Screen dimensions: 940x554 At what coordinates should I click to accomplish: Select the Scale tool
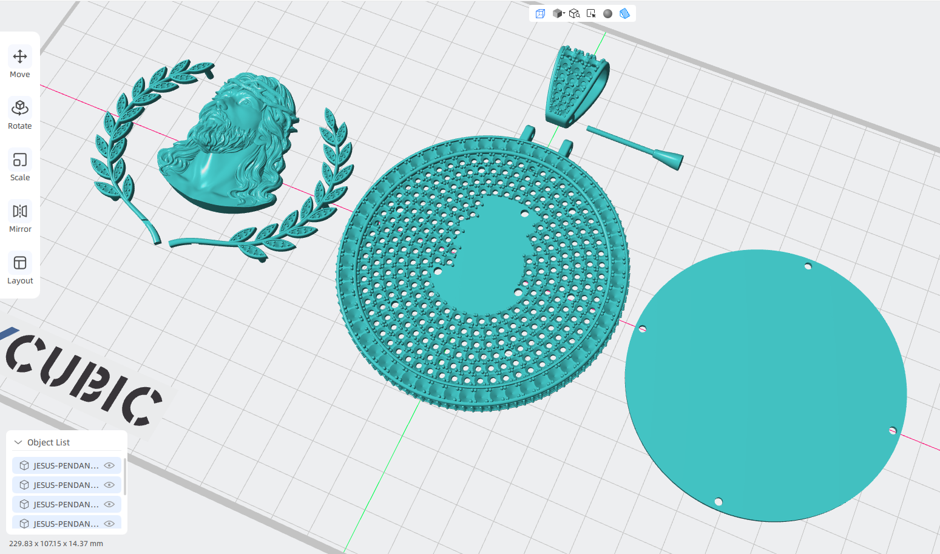coord(20,166)
